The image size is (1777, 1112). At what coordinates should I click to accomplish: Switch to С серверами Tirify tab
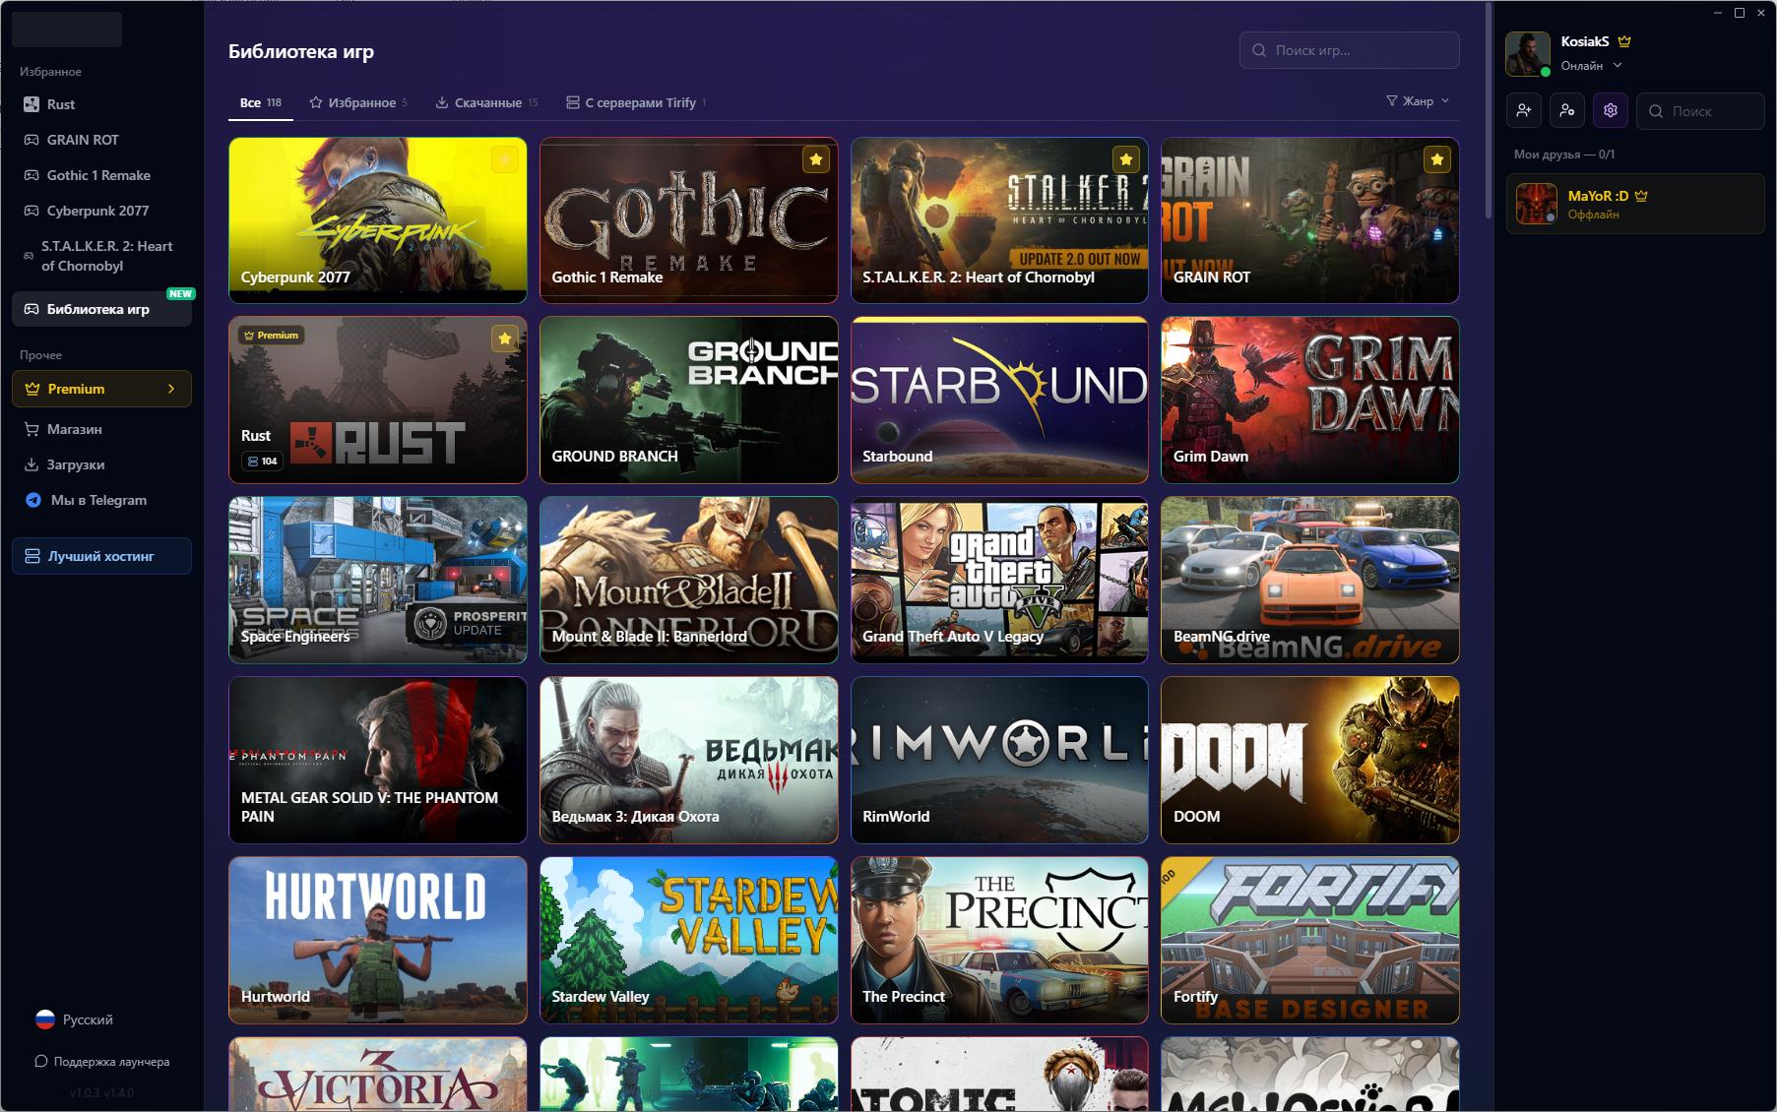pos(636,102)
